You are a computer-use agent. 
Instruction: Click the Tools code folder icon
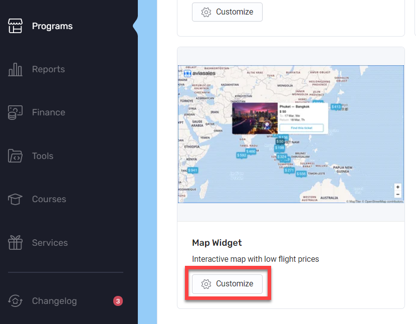click(x=15, y=155)
